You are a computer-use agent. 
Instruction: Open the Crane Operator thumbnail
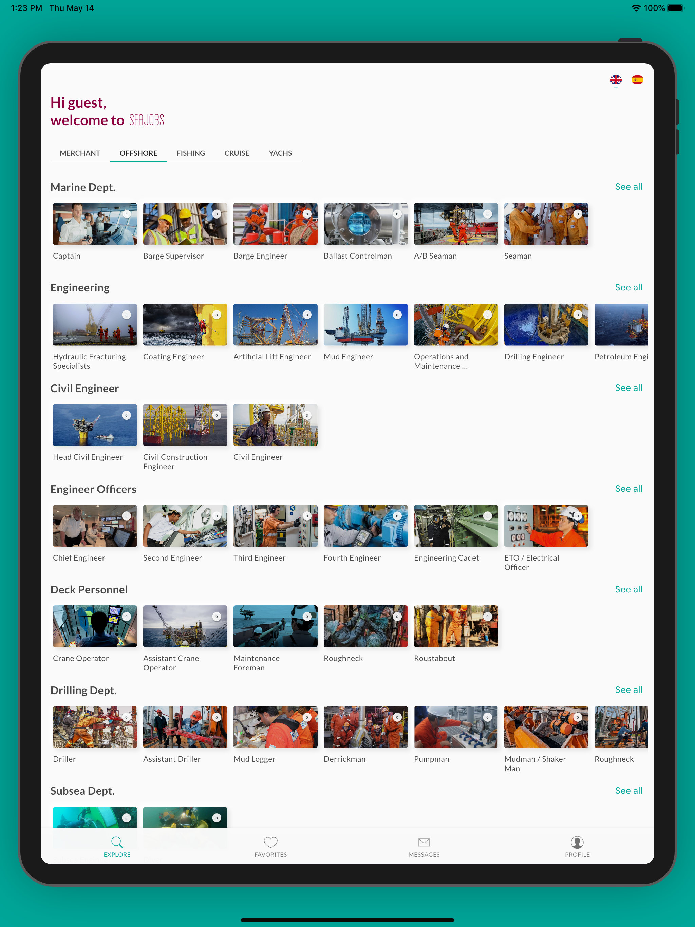(95, 626)
